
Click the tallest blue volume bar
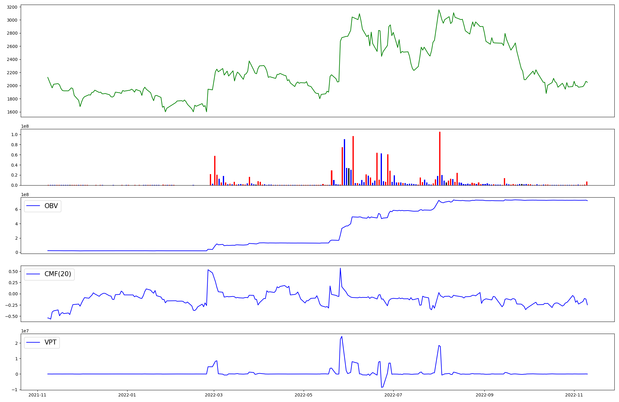[x=344, y=162]
